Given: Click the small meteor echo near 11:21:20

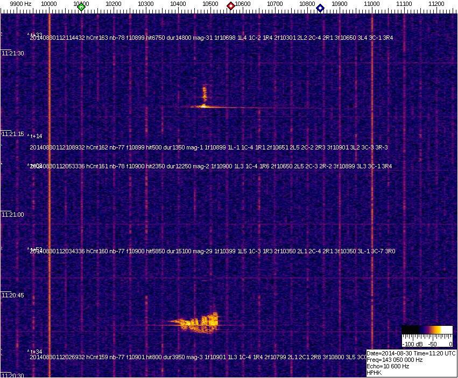Looking at the screenshot, I should 204,99.
